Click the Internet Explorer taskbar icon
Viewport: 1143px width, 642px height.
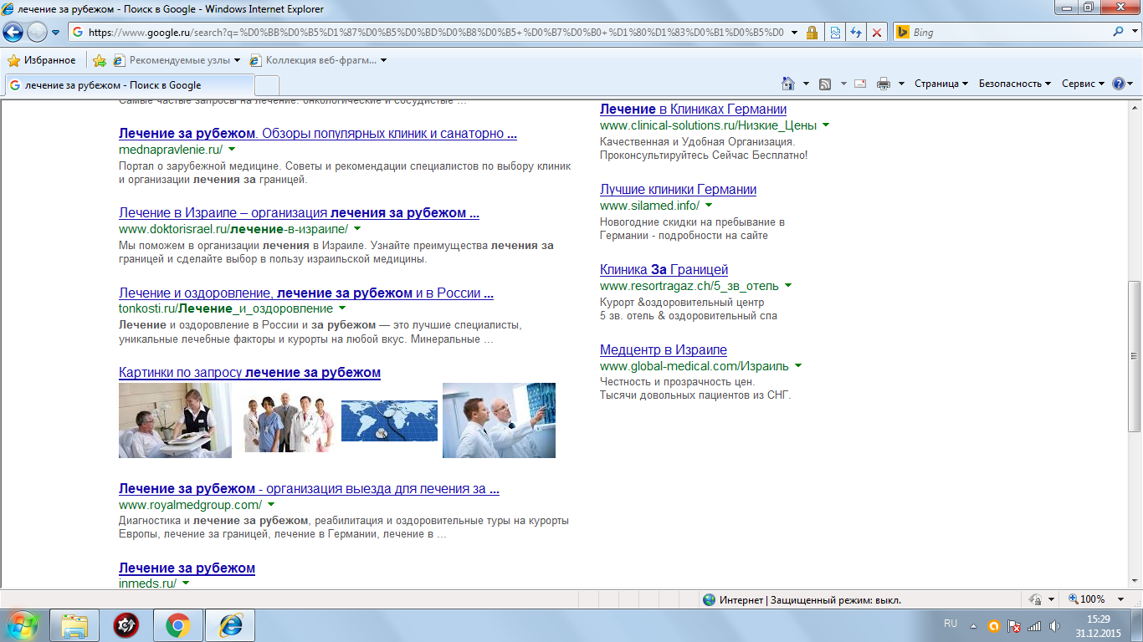[229, 625]
